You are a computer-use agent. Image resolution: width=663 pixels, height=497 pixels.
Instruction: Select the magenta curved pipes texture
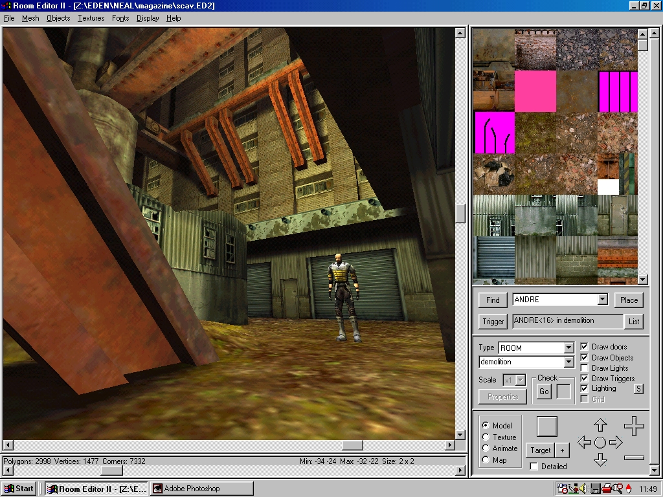495,133
